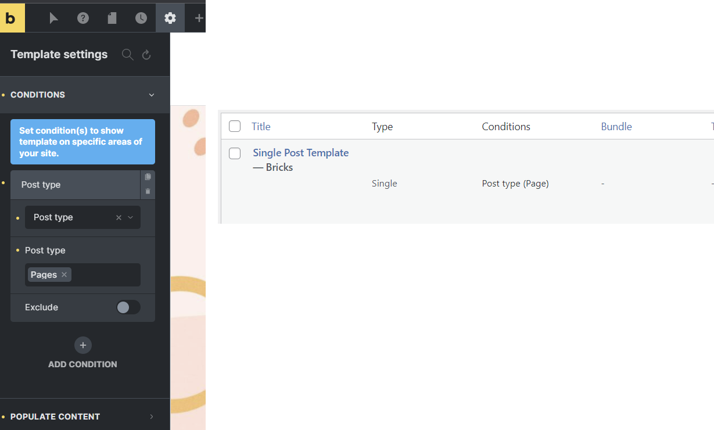This screenshot has height=430, width=714.
Task: Click the plus icon in top toolbar
Action: (x=199, y=18)
